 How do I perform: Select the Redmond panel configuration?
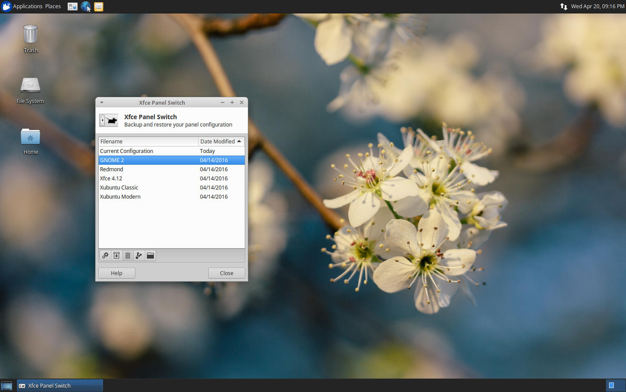pos(112,169)
